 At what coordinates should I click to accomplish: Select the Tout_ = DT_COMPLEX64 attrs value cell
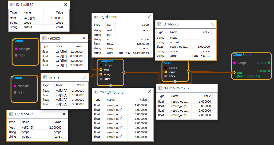pos(133,53)
